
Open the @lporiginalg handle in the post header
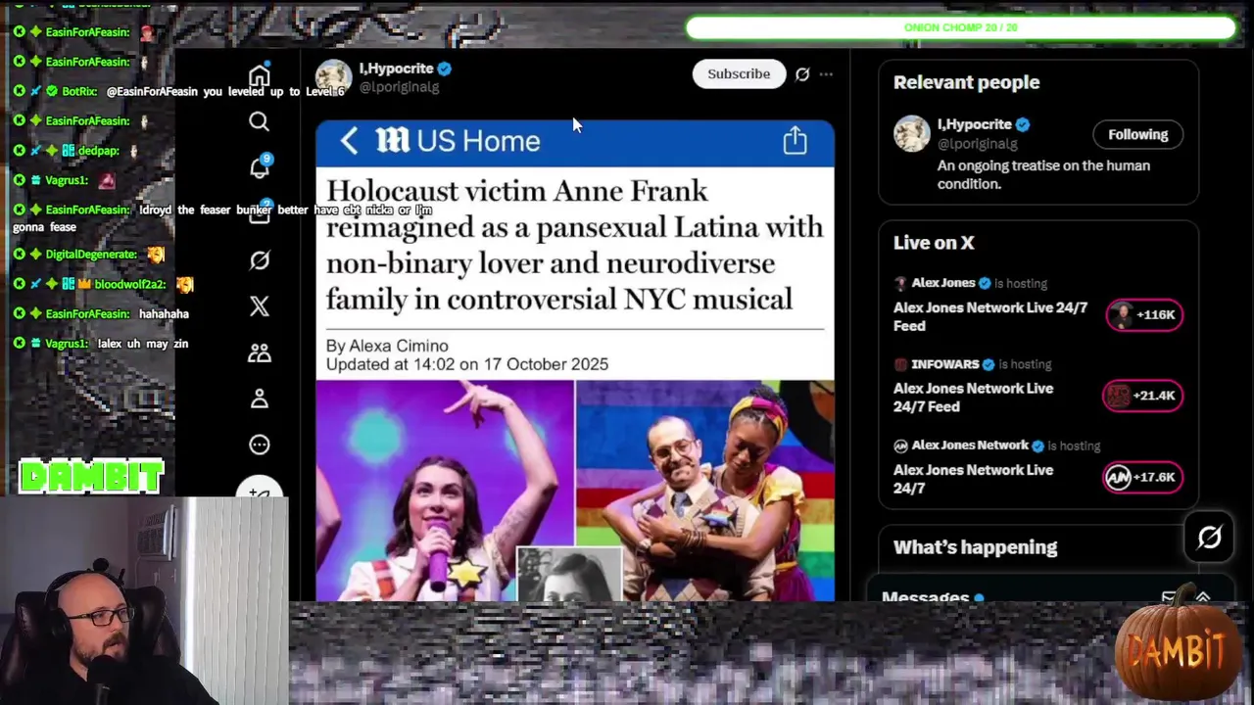pos(399,87)
